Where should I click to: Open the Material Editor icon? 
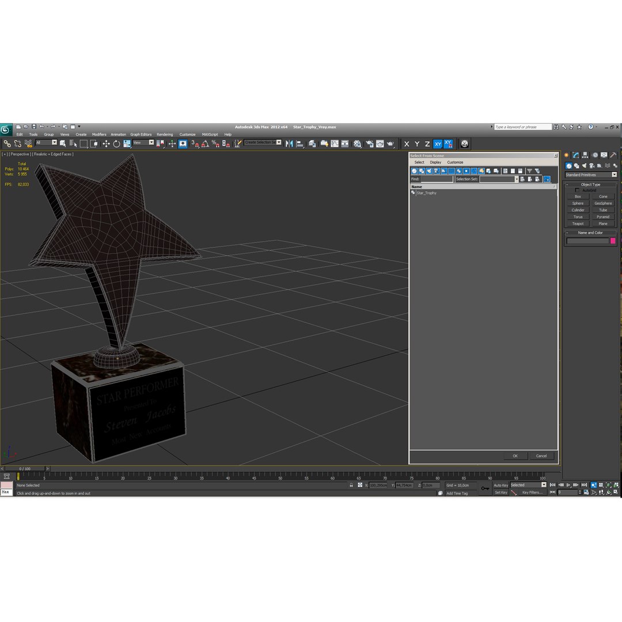358,143
